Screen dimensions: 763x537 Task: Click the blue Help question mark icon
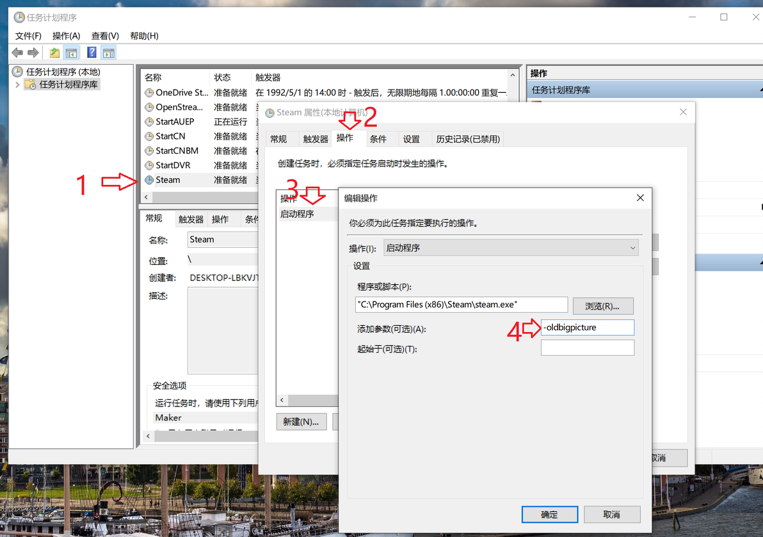(92, 52)
